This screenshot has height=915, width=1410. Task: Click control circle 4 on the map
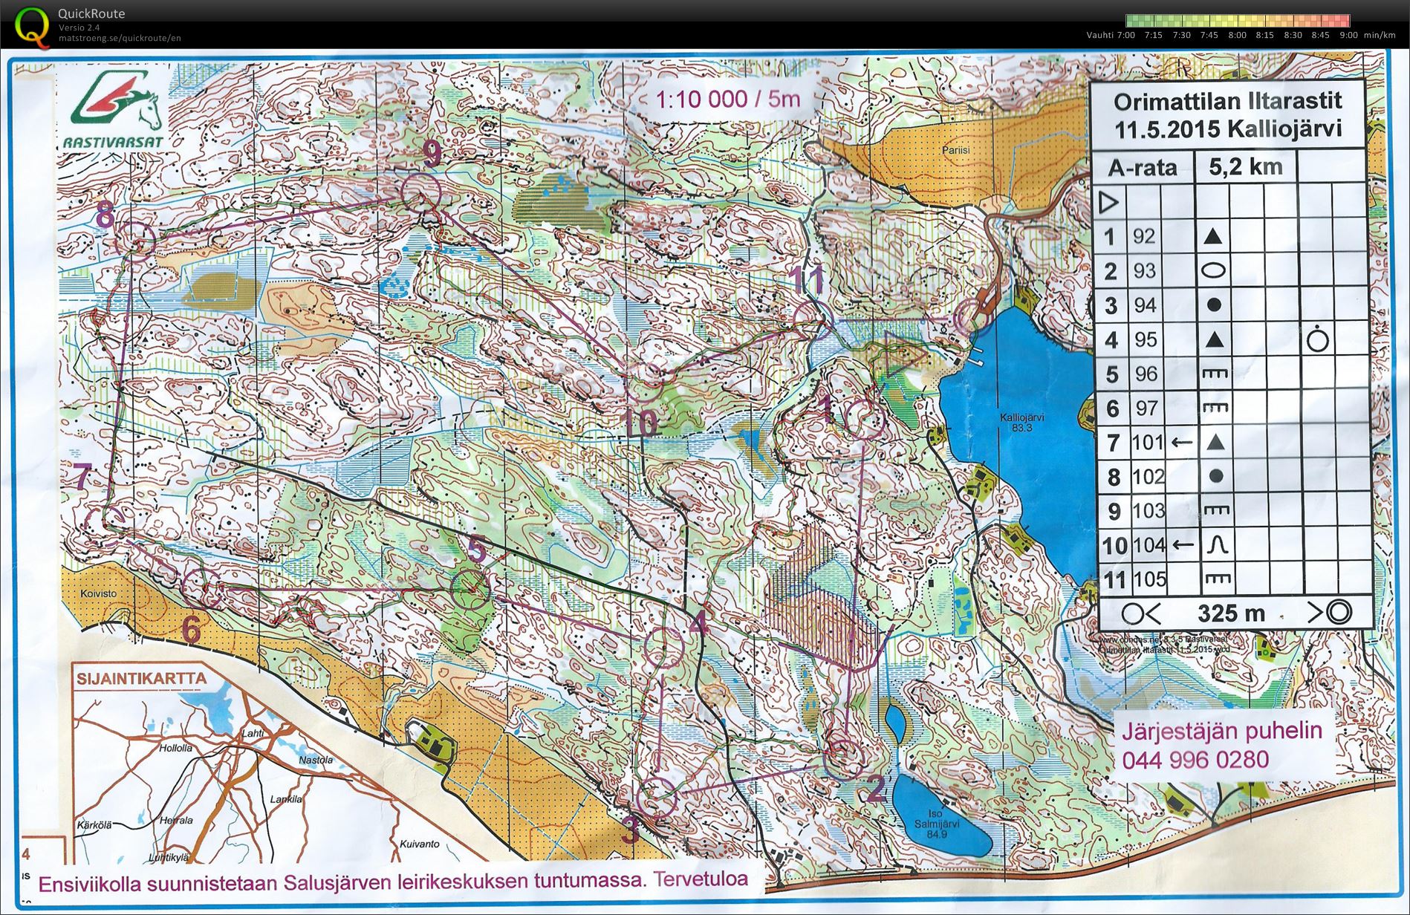pyautogui.click(x=663, y=646)
